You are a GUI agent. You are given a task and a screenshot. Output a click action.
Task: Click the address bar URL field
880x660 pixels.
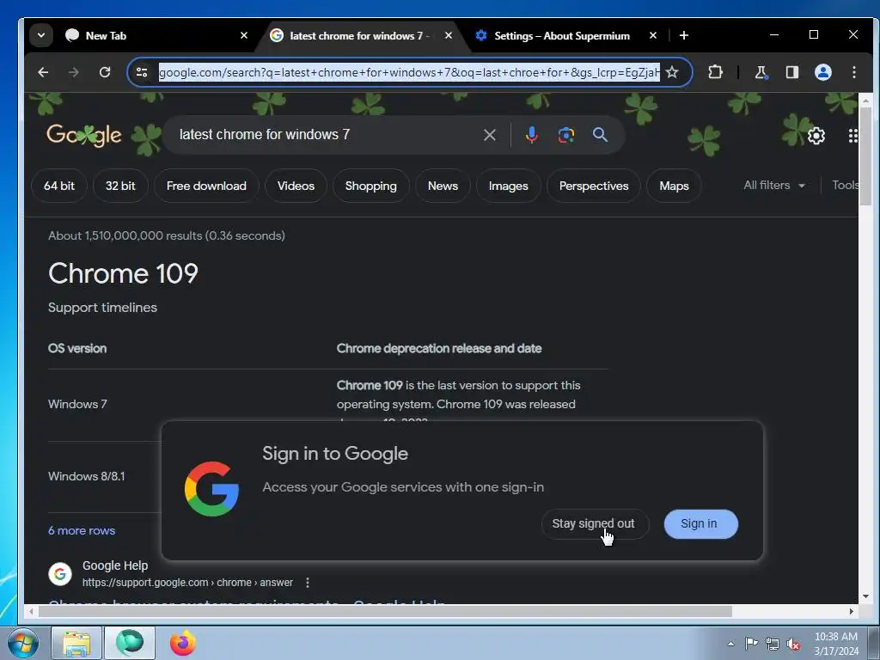click(409, 72)
